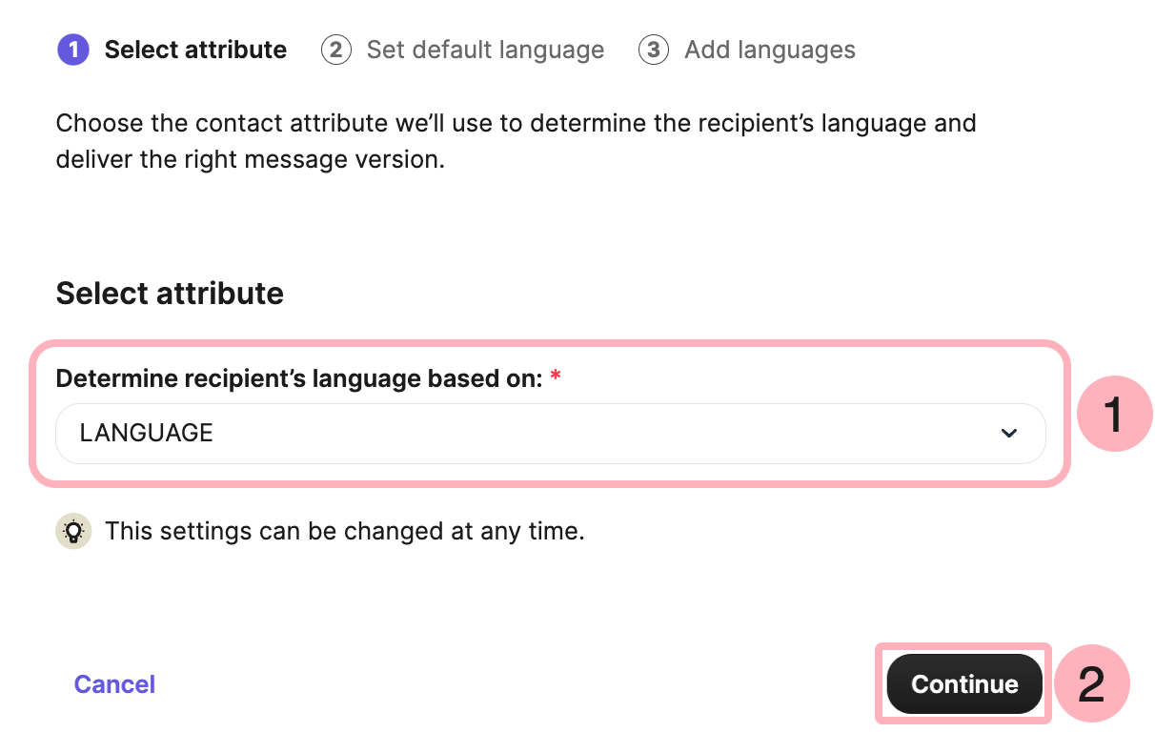Switch to the Set default language step
Image resolution: width=1155 pixels, height=753 pixels.
484,50
